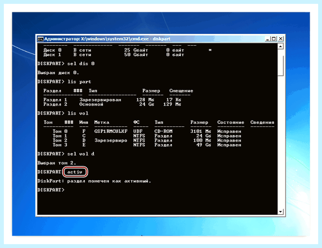
Task: Click the vertical scrollbar thumb
Action: 281,66
